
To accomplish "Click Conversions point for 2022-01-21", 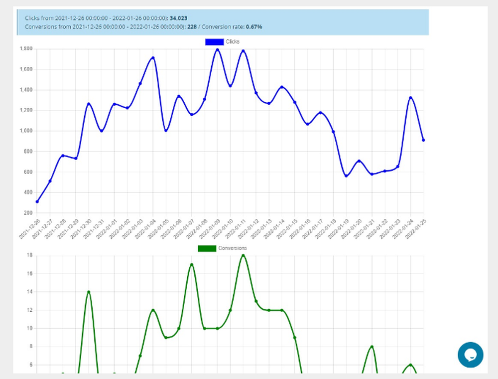I will (x=372, y=347).
